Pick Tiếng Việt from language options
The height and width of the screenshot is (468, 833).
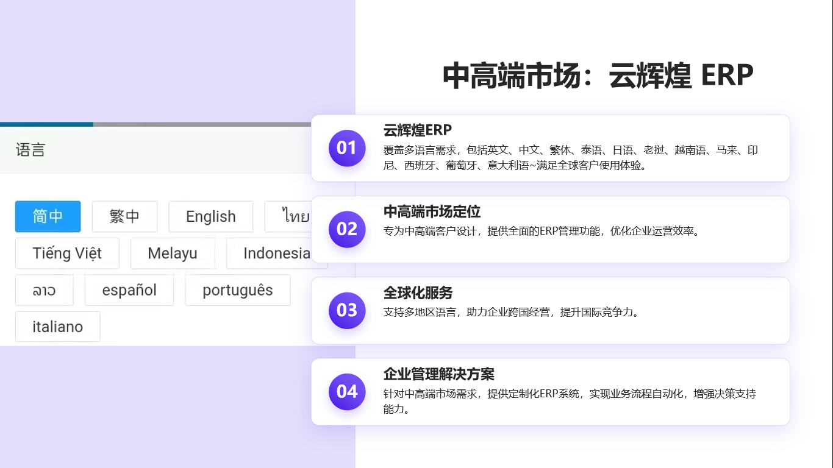click(x=67, y=253)
